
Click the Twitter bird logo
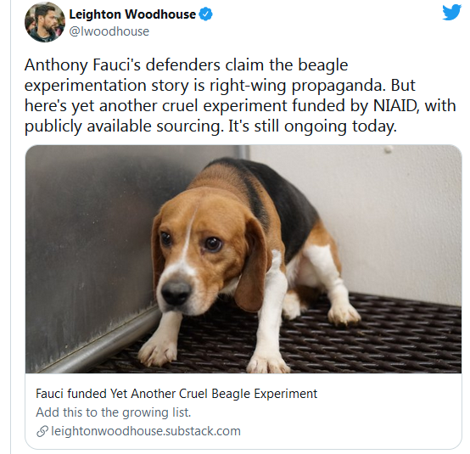(x=451, y=12)
